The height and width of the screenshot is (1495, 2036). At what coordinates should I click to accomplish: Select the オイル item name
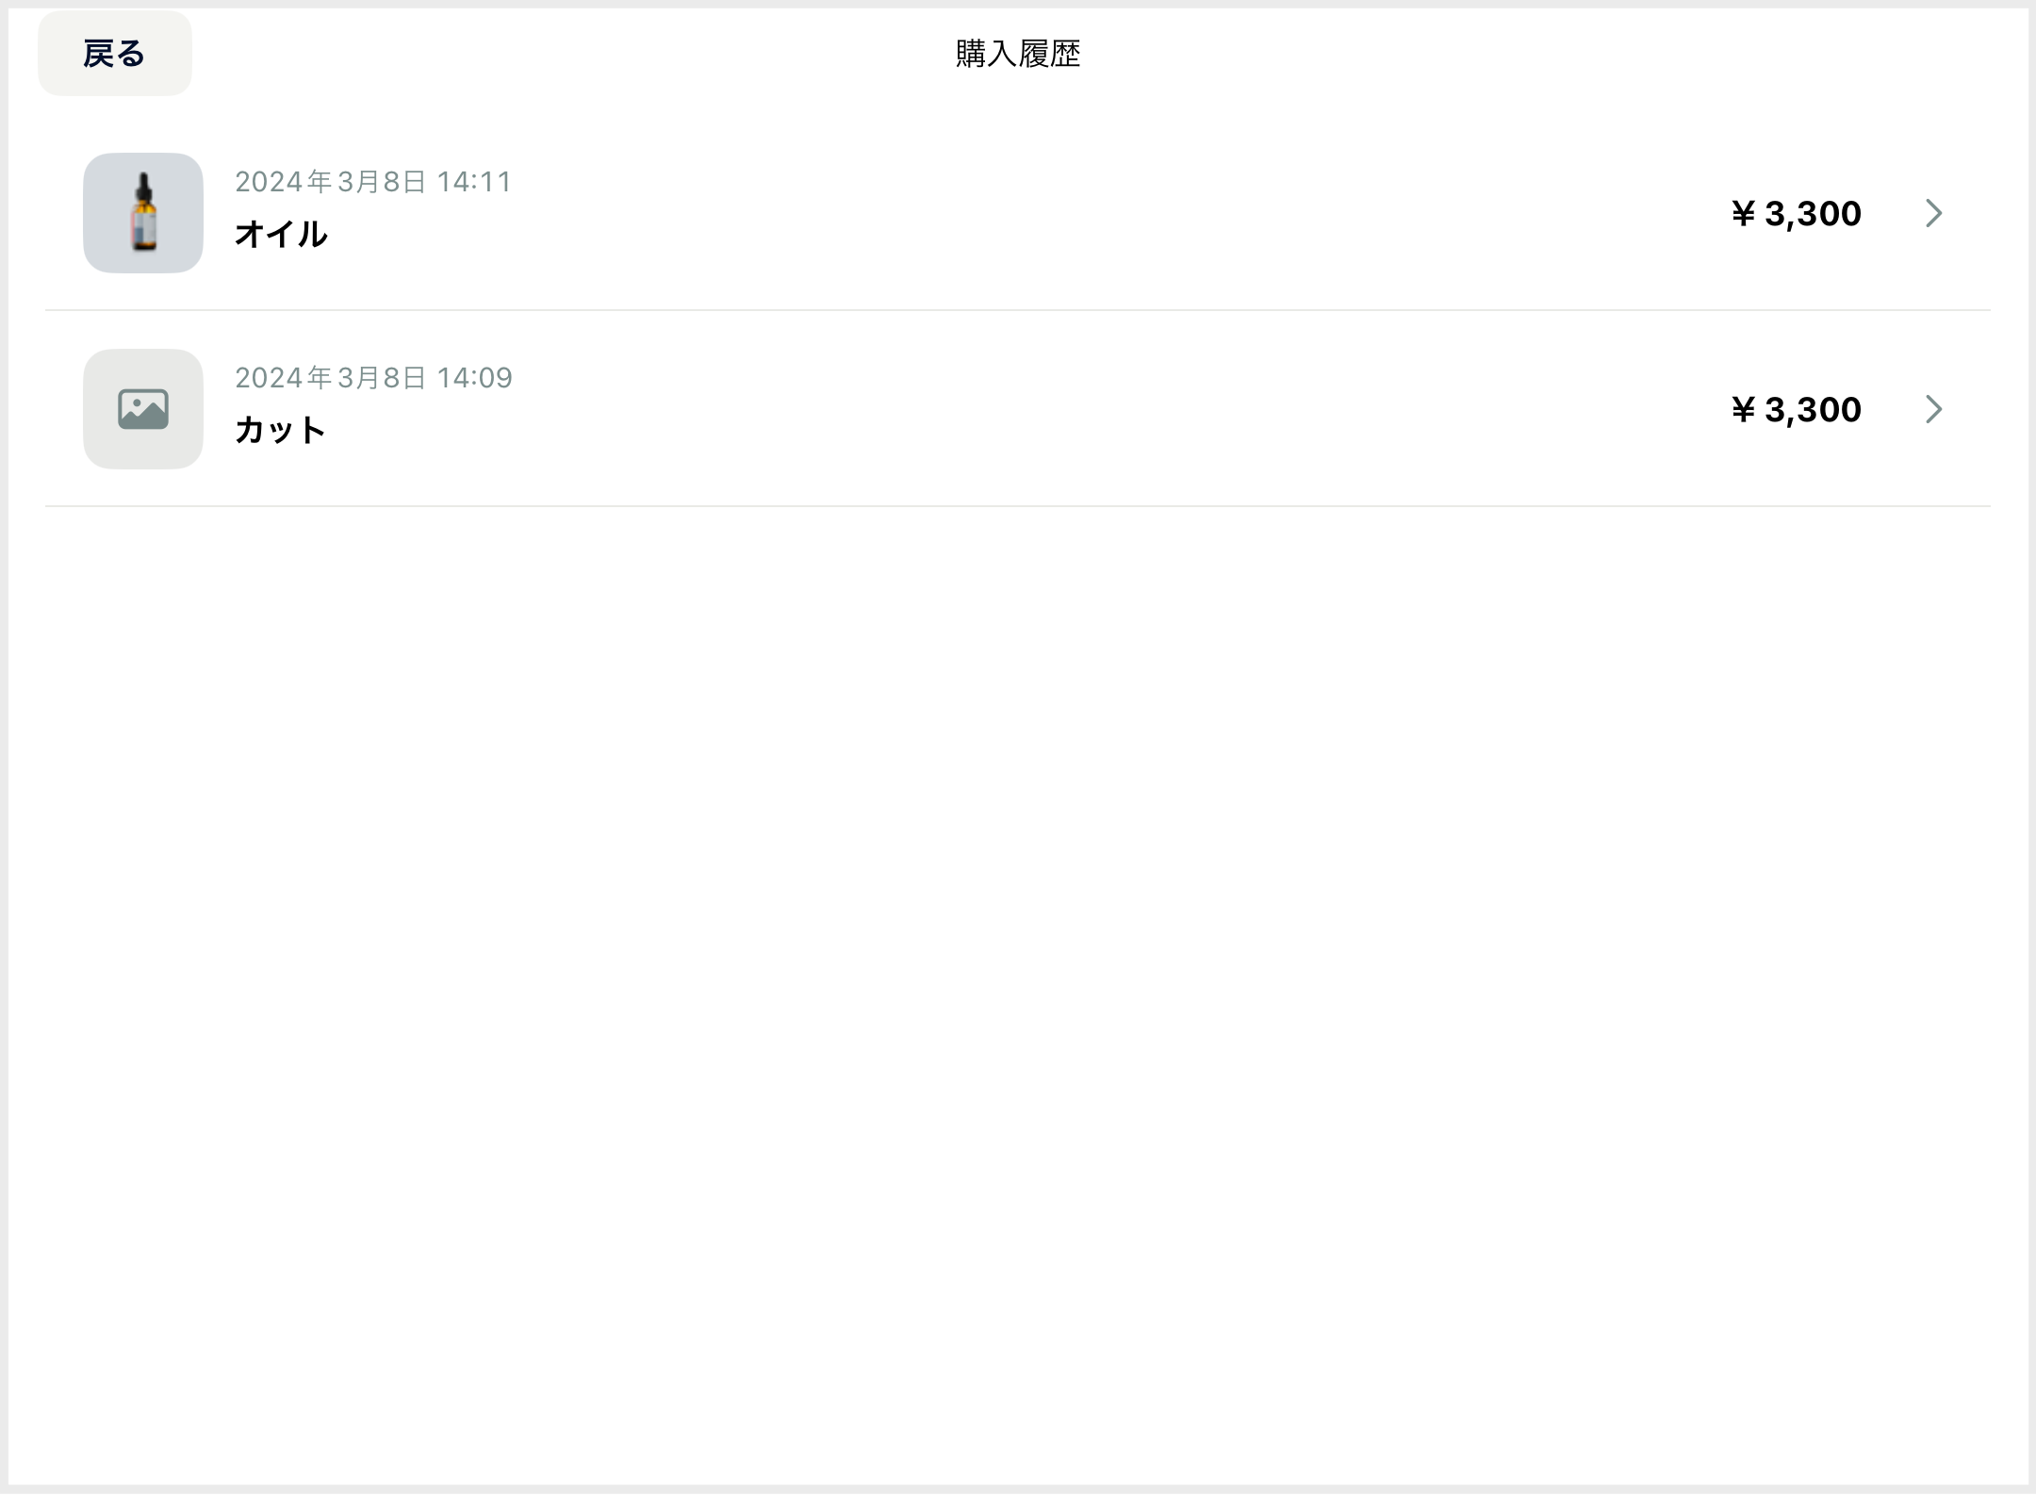[281, 234]
